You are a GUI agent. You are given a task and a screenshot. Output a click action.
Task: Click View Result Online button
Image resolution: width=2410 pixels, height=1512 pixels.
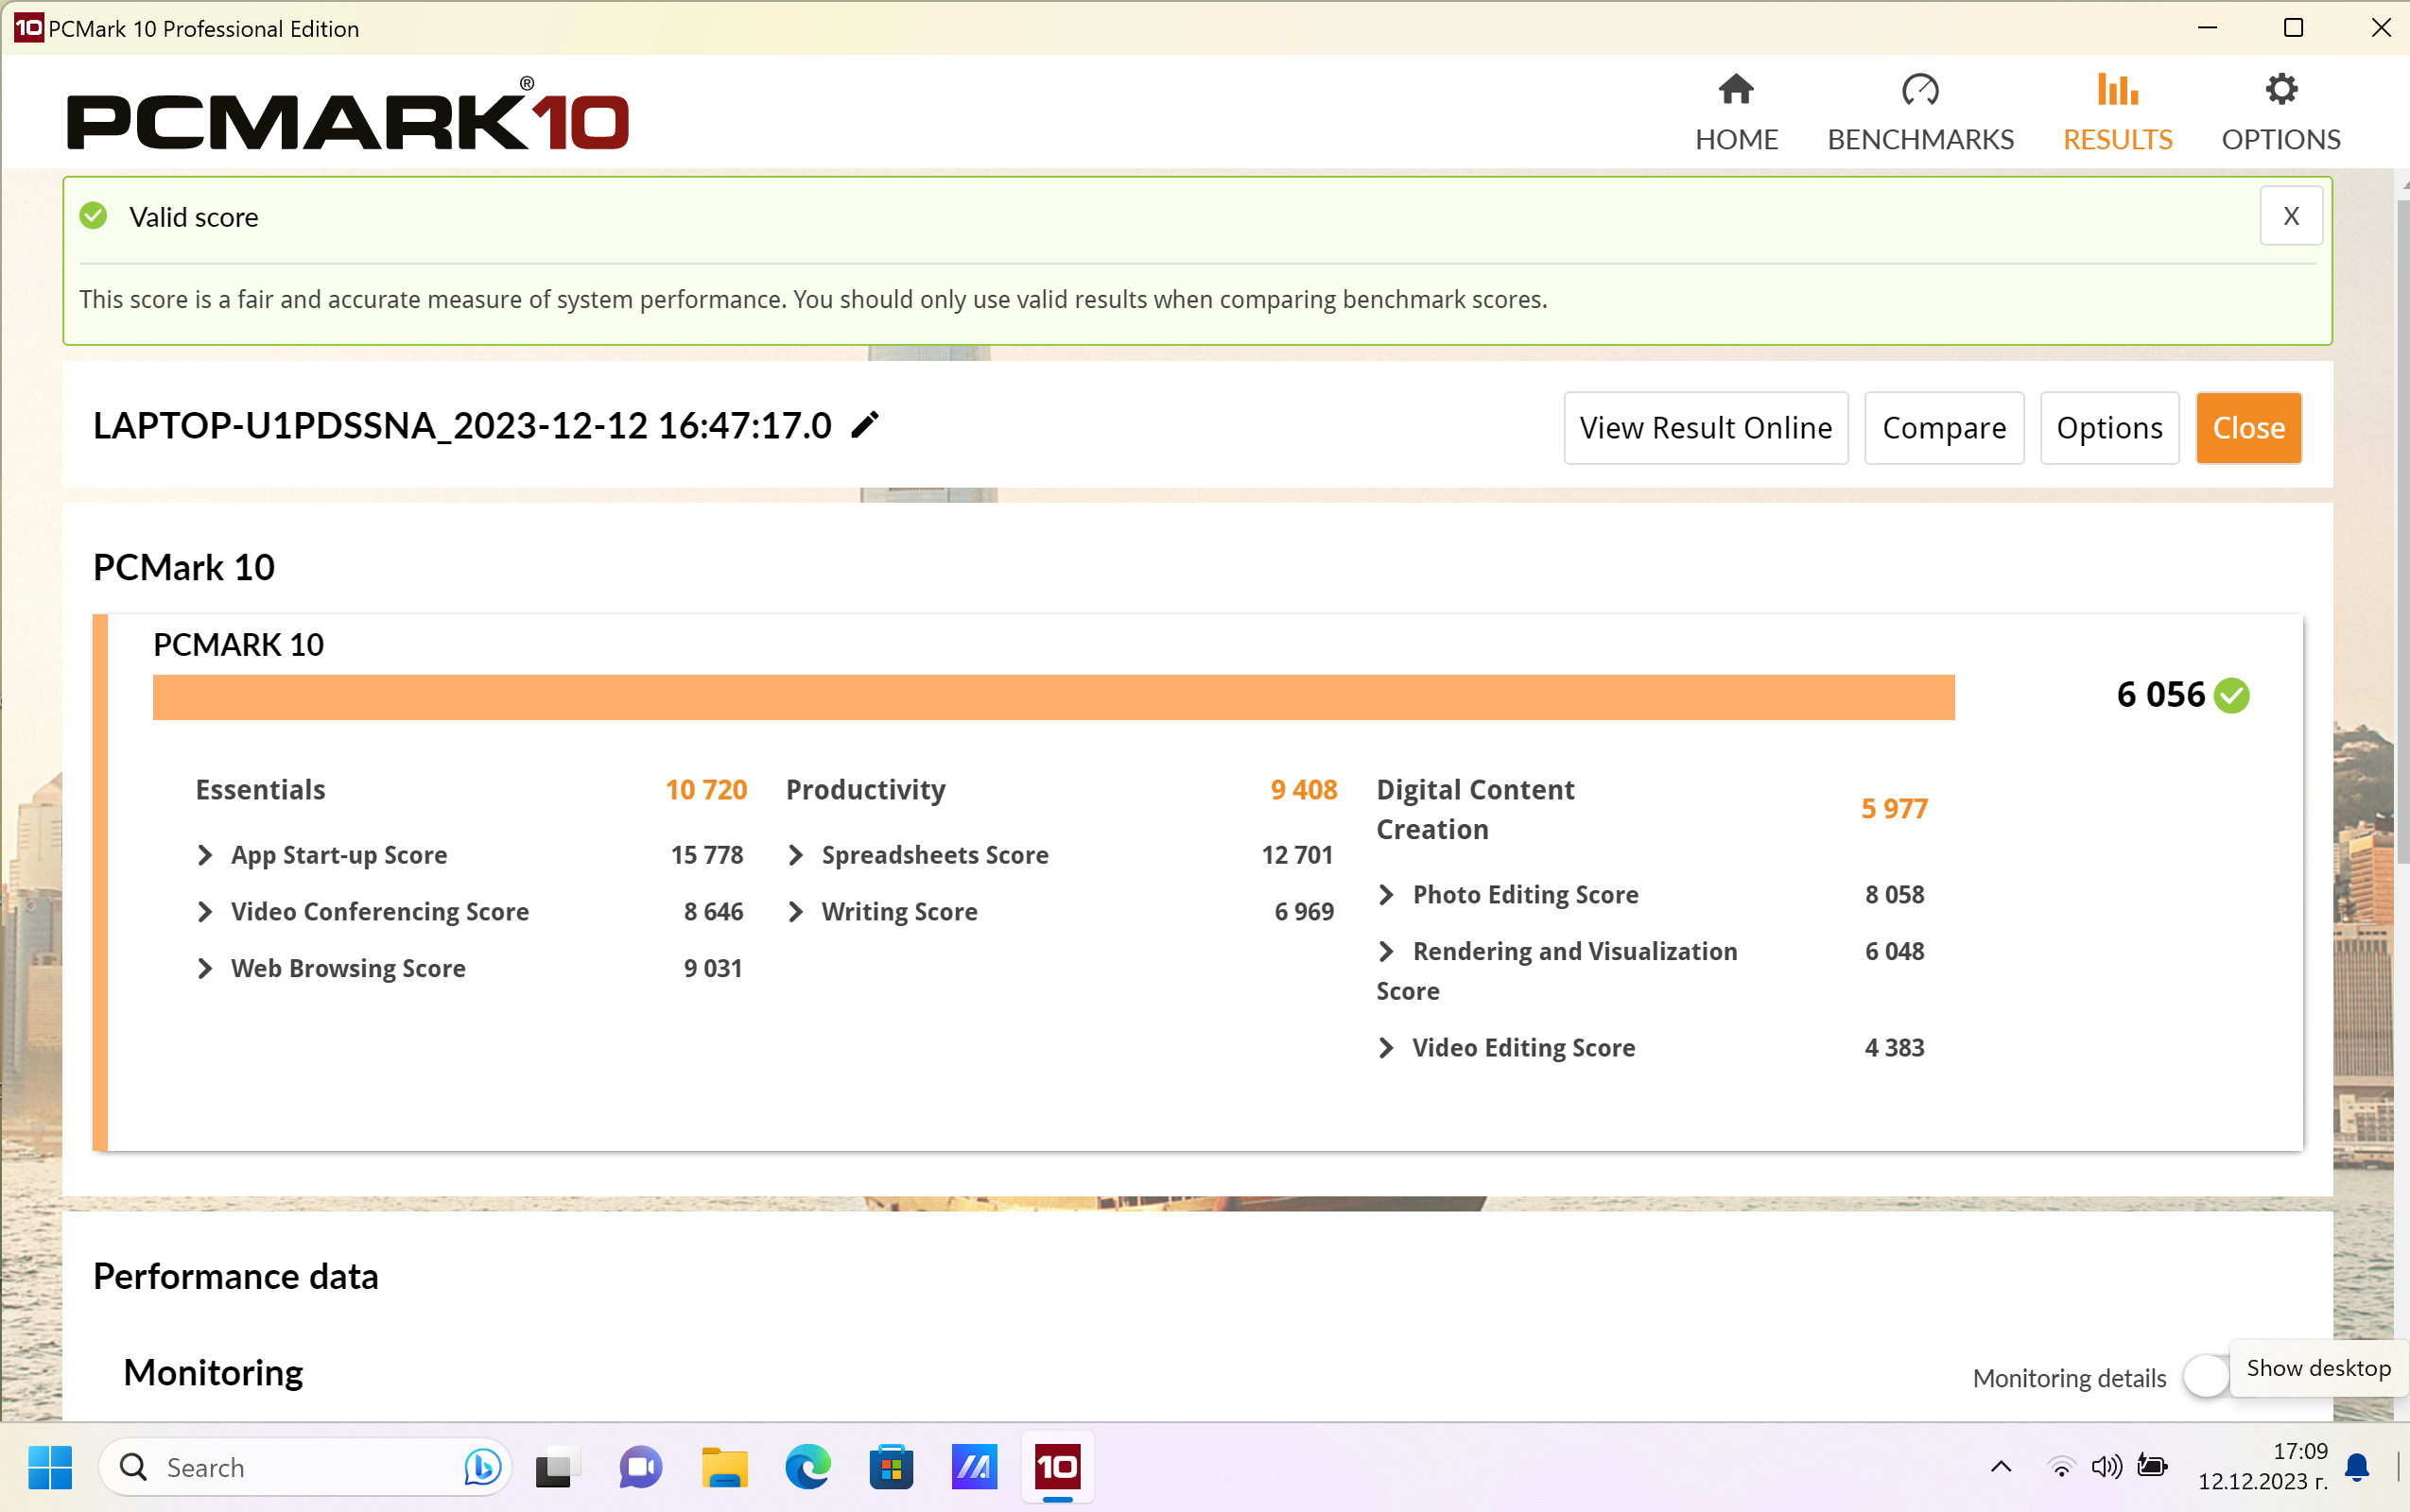coord(1706,428)
